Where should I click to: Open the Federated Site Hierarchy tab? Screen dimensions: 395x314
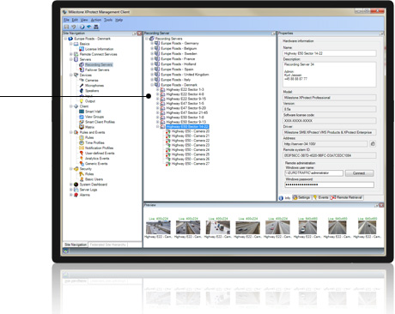[x=108, y=245]
